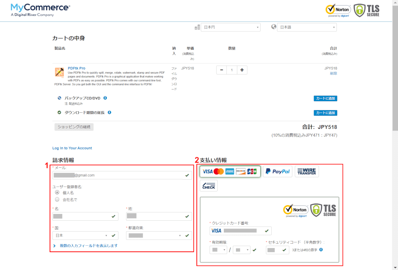Screen dimensions: 398x270
Task: Add バックアップCD/DVD to cart
Action: (325, 99)
